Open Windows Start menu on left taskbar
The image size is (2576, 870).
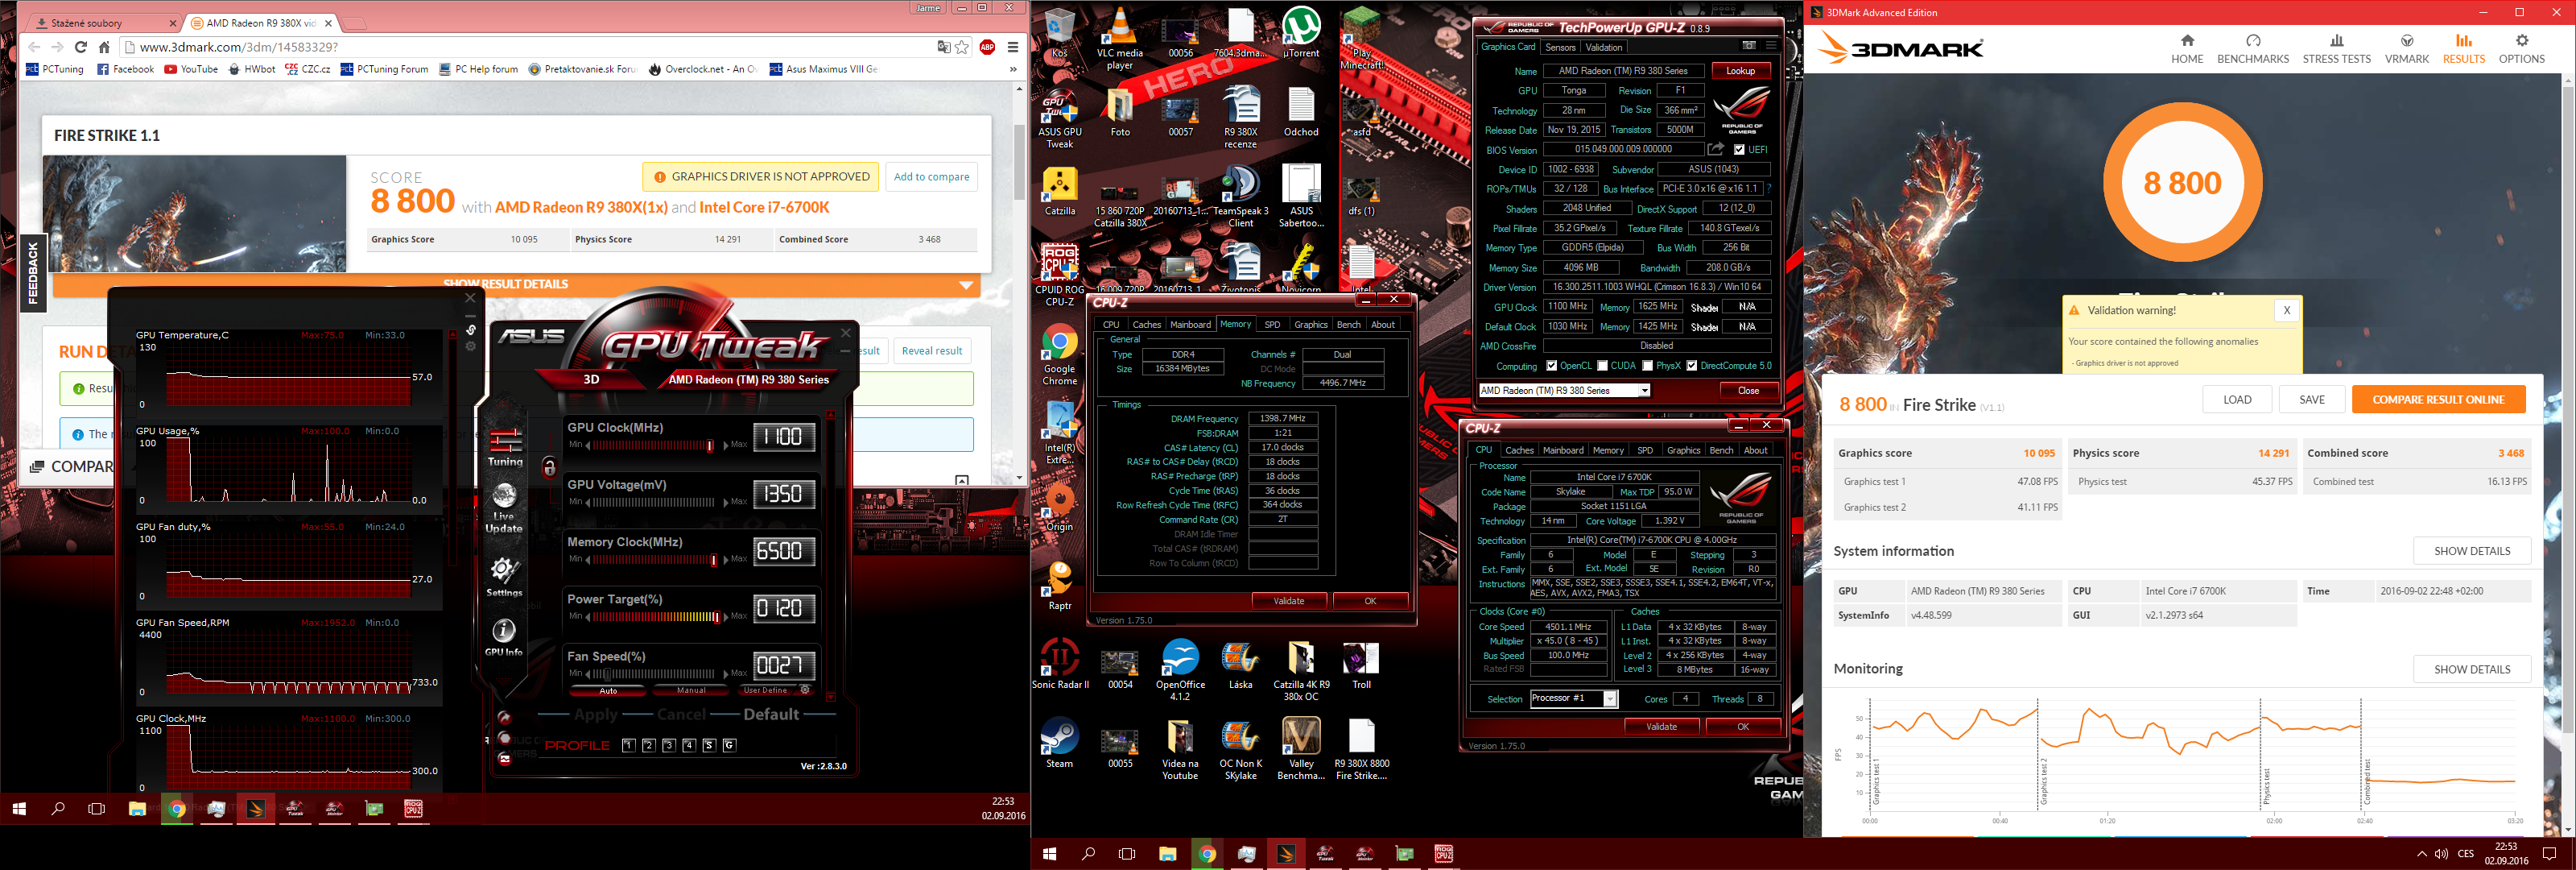pos(19,808)
